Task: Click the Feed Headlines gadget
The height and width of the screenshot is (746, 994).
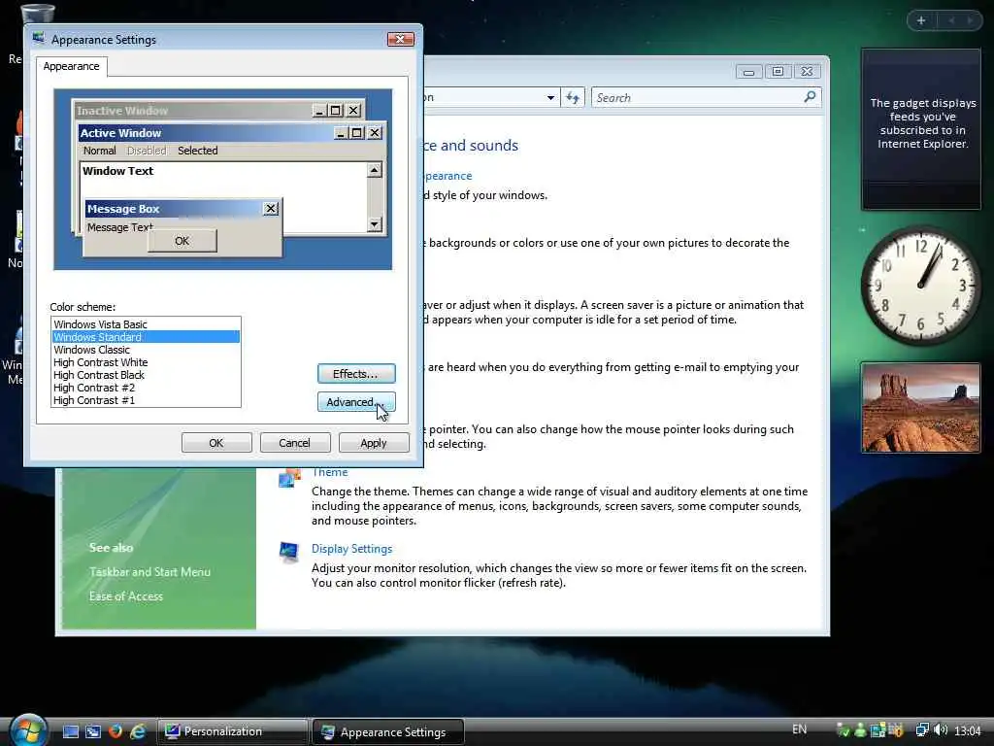Action: (921, 129)
